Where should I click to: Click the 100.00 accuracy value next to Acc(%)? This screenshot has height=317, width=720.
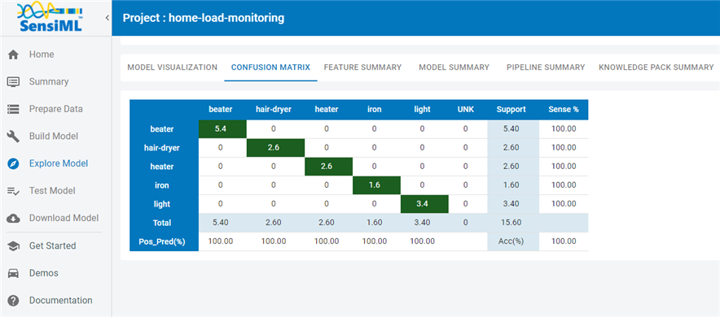[564, 241]
